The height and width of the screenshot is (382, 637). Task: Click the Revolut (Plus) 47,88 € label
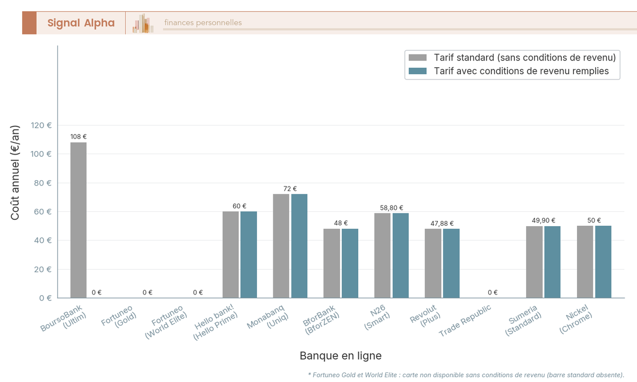click(443, 223)
